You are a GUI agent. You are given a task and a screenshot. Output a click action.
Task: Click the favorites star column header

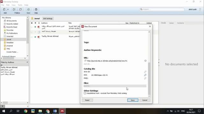[32, 23]
